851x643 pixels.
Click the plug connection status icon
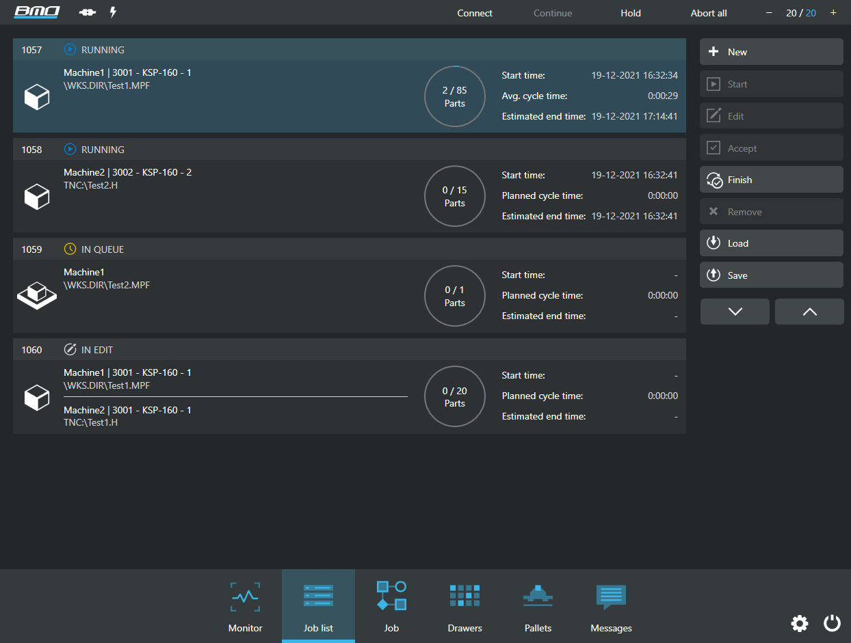point(88,13)
